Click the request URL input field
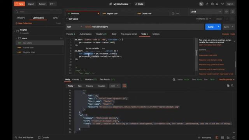The height and width of the screenshot is (140, 249). click(144, 27)
